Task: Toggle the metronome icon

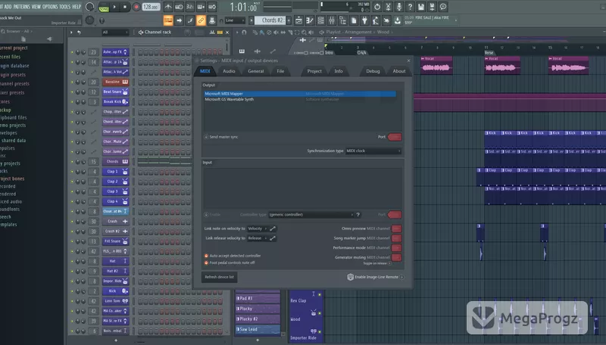Action: (x=167, y=7)
